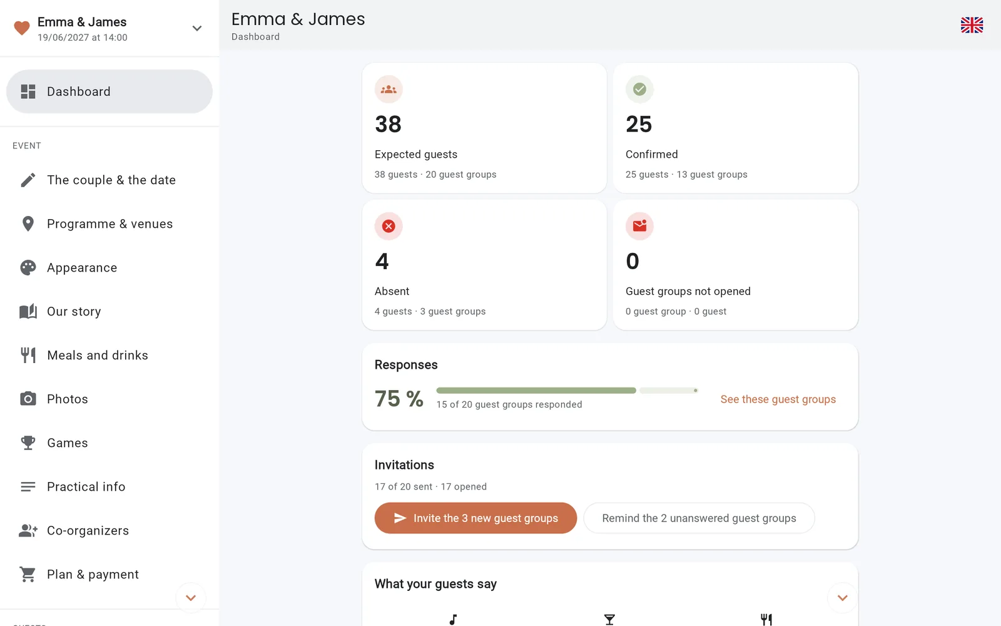
Task: Click the fork and knife icon in guest feedback
Action: click(x=766, y=619)
